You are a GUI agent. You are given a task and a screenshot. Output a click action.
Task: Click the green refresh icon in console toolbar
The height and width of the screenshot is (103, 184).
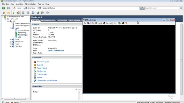point(96,23)
